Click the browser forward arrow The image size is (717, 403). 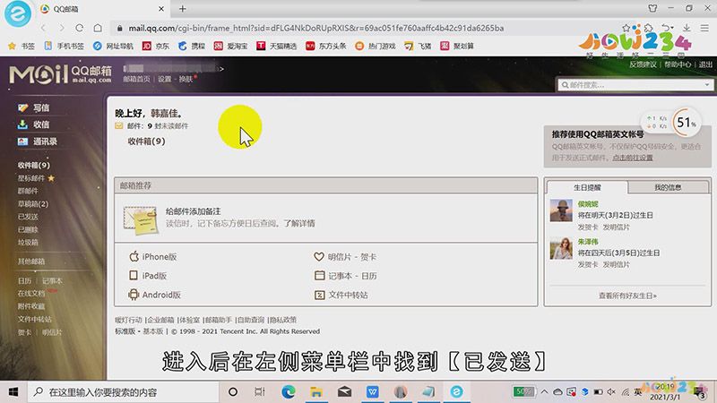(61, 28)
